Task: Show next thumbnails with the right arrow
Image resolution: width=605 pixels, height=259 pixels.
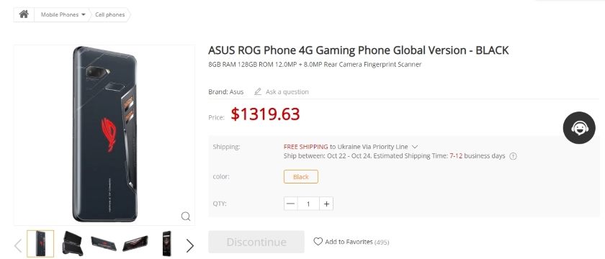Action: 189,245
